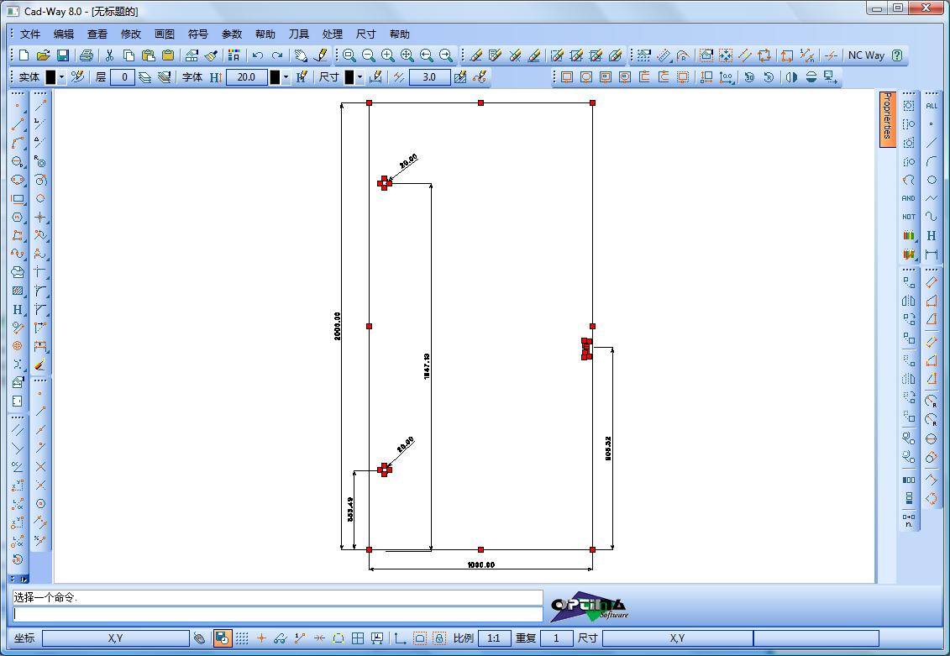Image resolution: width=950 pixels, height=656 pixels.
Task: Expand the 实体 color dropdown arrow
Action: pos(62,77)
